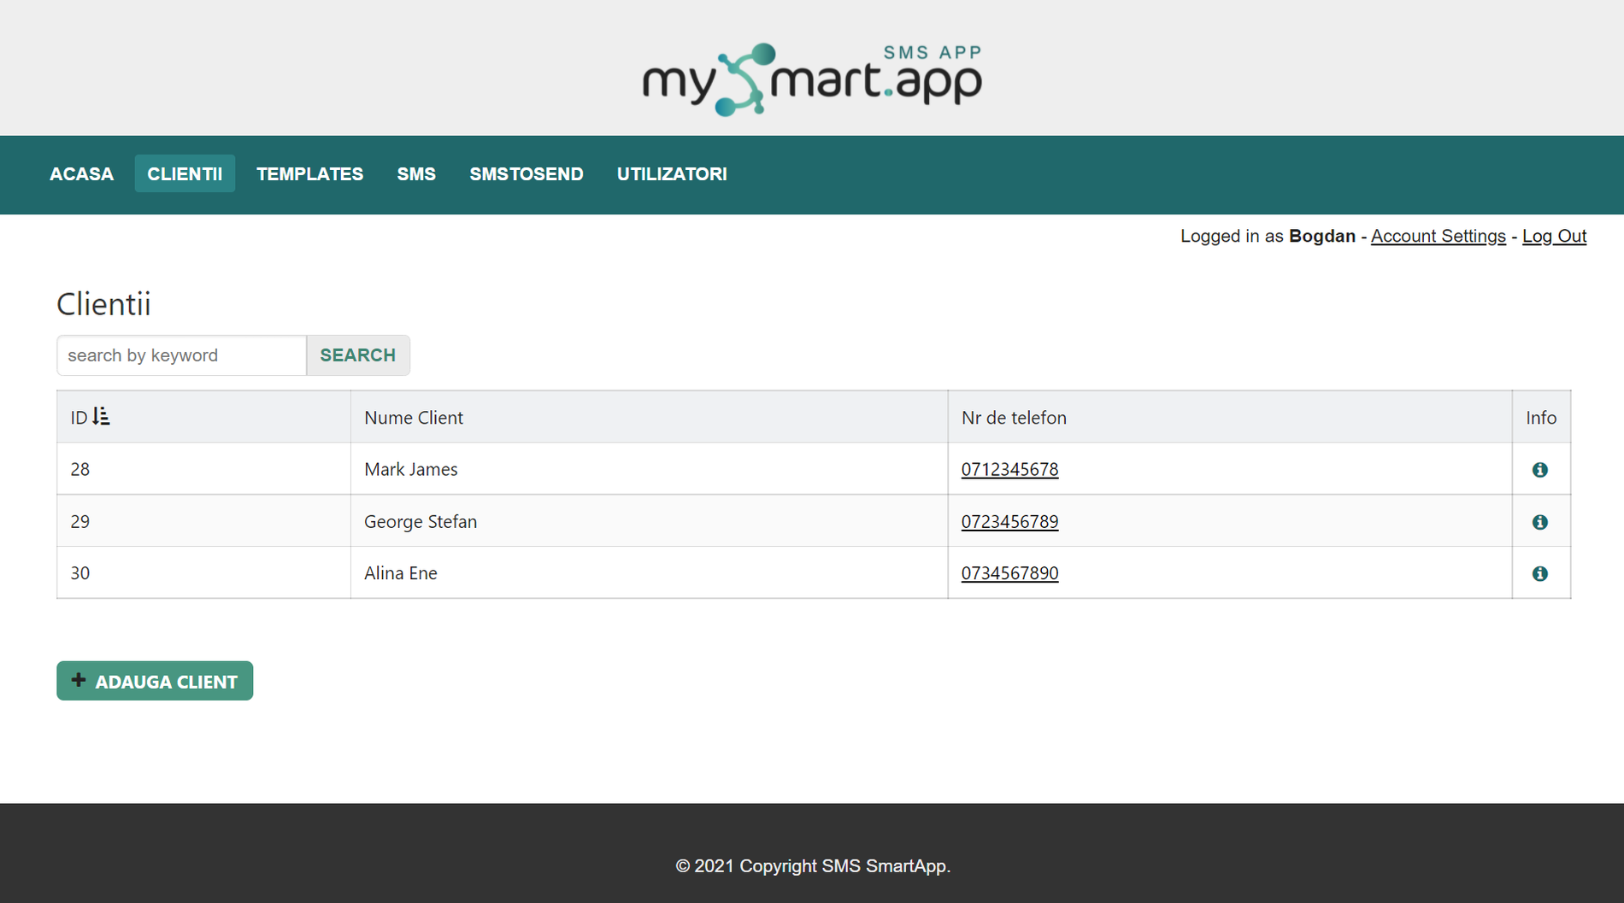
Task: Click the plus icon on Adauga Client button
Action: 79,680
